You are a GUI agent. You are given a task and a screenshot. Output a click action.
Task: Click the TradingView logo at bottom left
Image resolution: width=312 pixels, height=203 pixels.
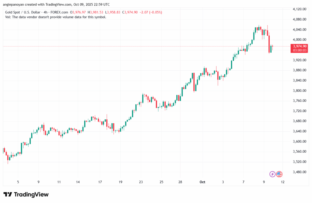click(26, 194)
